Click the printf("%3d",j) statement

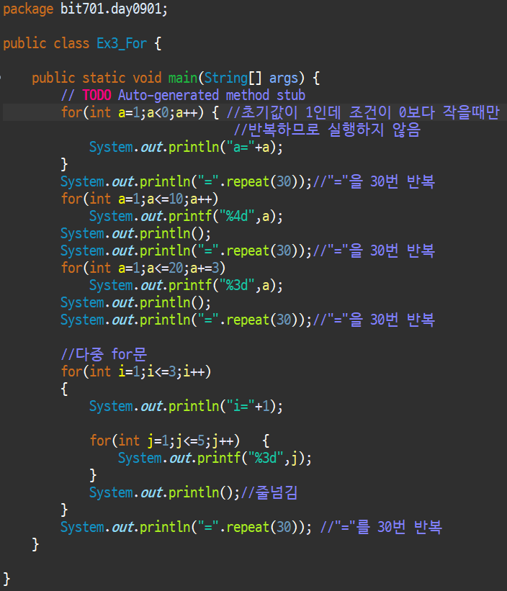click(215, 458)
